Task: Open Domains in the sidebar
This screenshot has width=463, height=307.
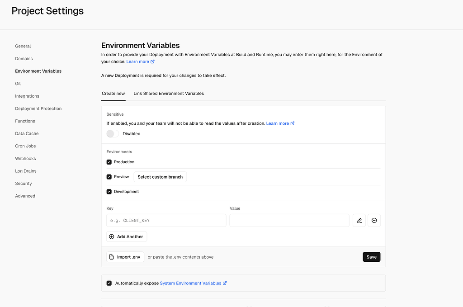Action: (x=24, y=58)
